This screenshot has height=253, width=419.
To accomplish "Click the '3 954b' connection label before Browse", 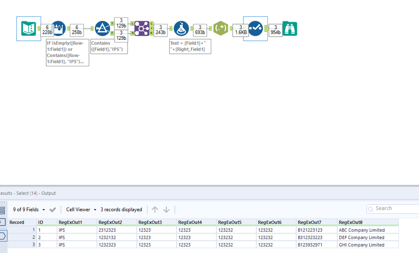I will [x=276, y=30].
